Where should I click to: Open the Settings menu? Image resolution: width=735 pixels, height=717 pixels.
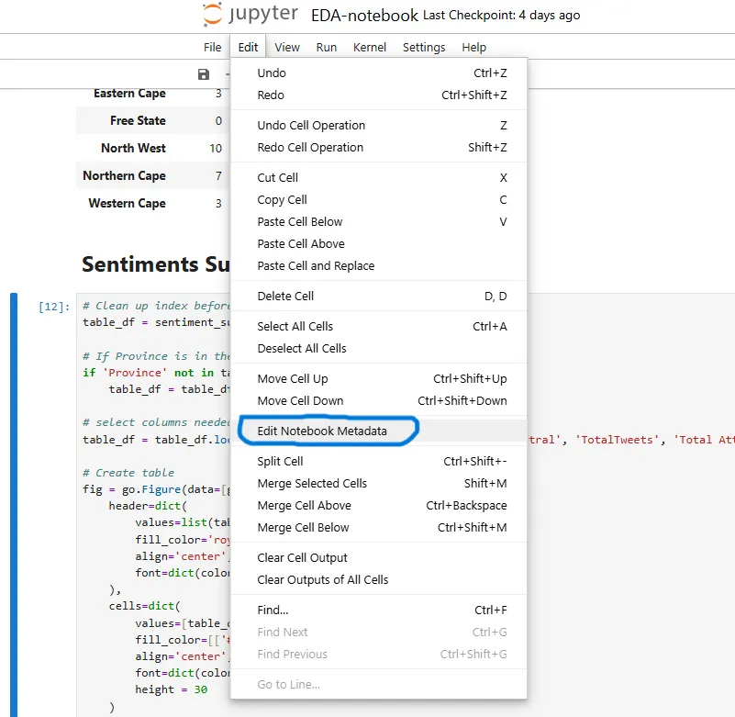(x=424, y=48)
